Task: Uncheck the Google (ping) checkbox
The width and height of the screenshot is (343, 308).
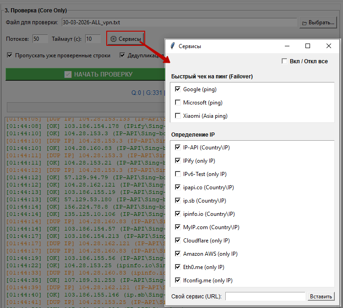Action: (x=178, y=89)
